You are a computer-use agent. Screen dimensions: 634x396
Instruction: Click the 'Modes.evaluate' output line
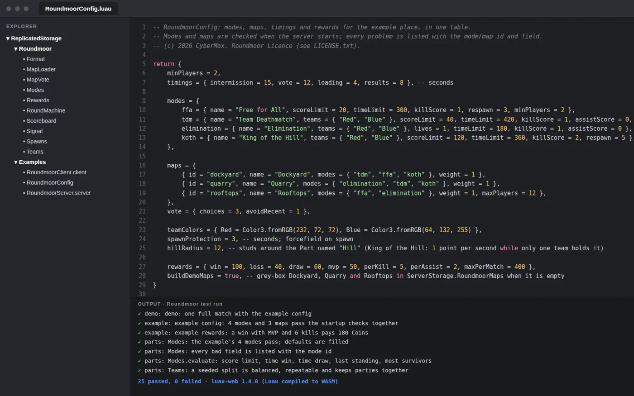(x=285, y=361)
